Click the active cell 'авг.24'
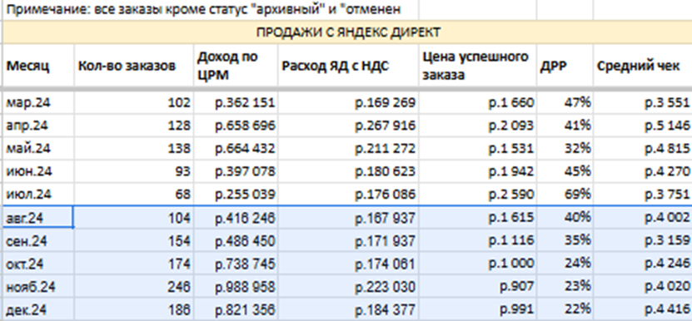Image resolution: width=692 pixels, height=321 pixels. click(x=39, y=217)
